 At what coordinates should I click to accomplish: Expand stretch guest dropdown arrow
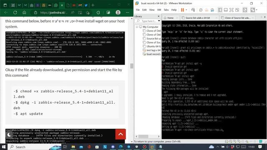coord(257,10)
